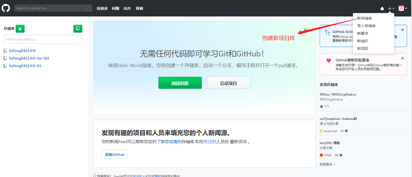
Task: Click the 关注的 link in feed text
Action: 210,141
